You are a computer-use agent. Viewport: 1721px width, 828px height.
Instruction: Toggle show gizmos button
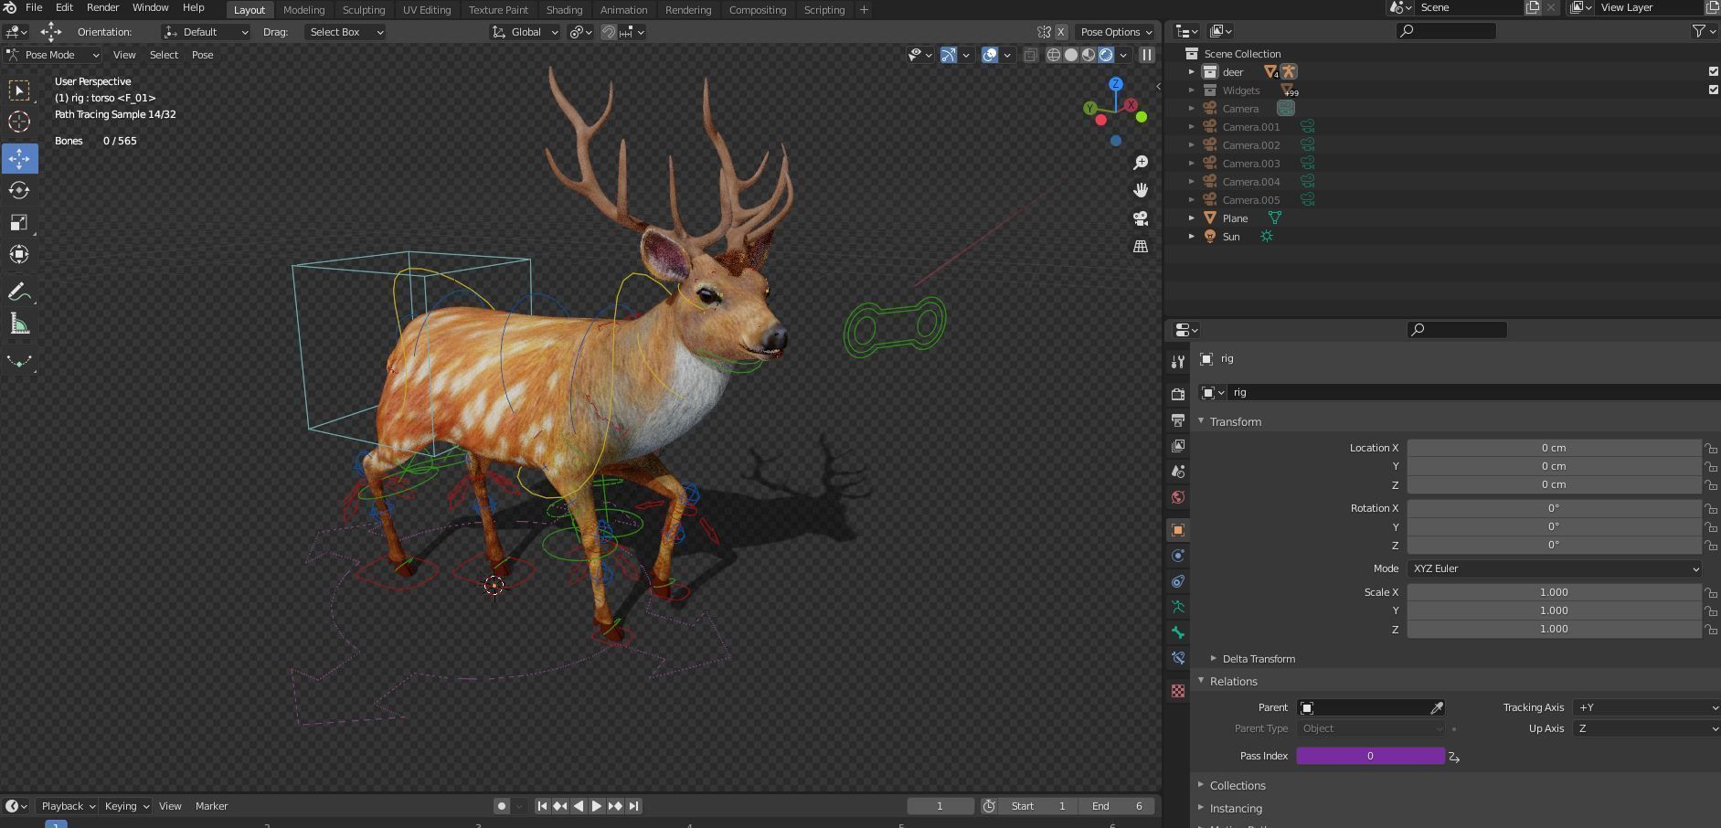coord(949,55)
